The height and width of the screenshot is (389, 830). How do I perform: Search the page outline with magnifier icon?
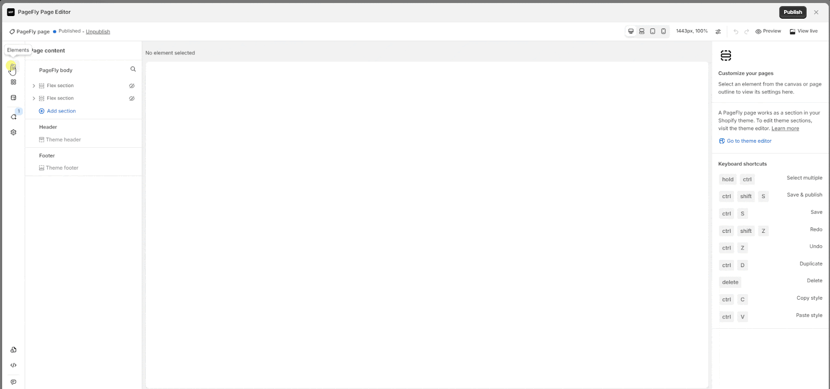tap(133, 69)
